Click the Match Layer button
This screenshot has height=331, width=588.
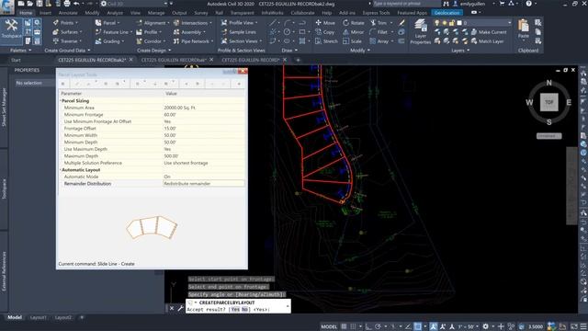coord(488,40)
